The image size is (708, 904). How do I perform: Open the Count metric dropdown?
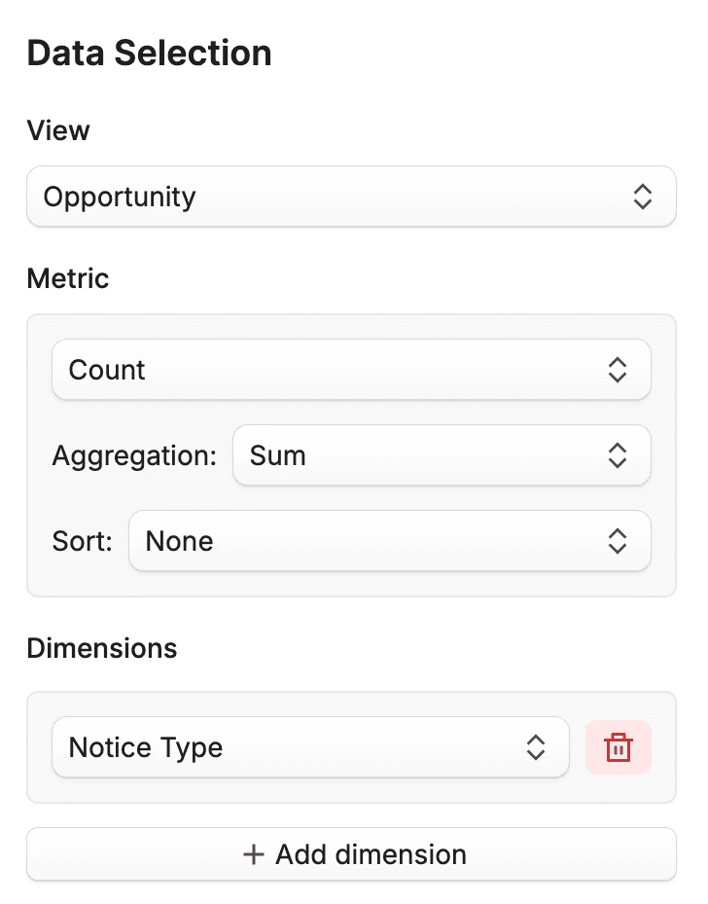pyautogui.click(x=351, y=370)
